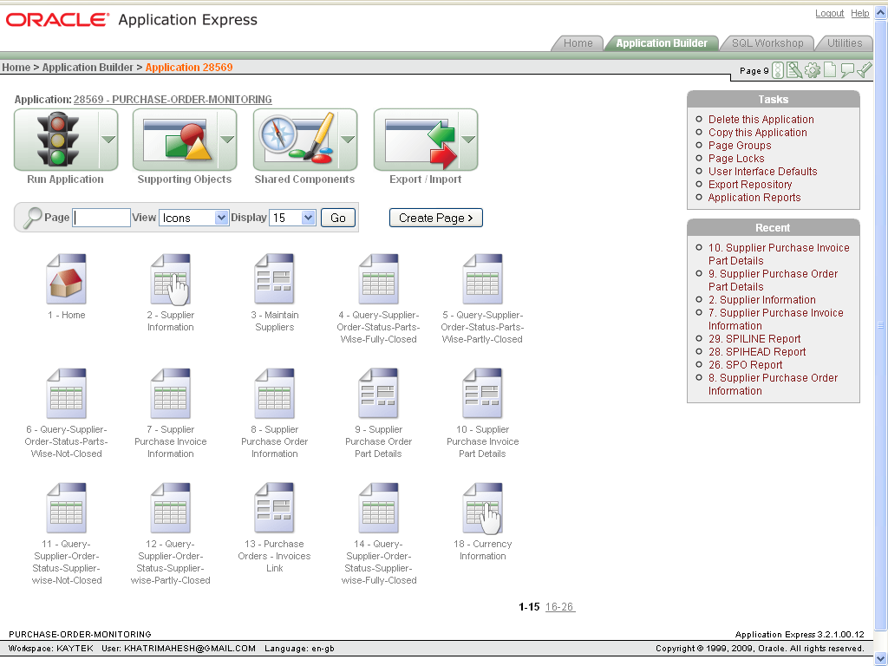Open page 12 Supplier-wise-Partly-Closed icon
The height and width of the screenshot is (666, 888).
(171, 507)
